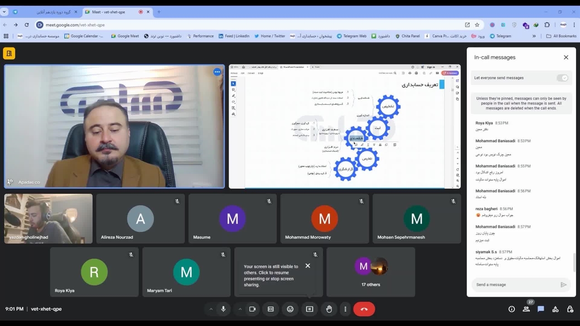Image resolution: width=580 pixels, height=326 pixels.
Task: Open the Google Calendar bookmark
Action: click(x=84, y=36)
